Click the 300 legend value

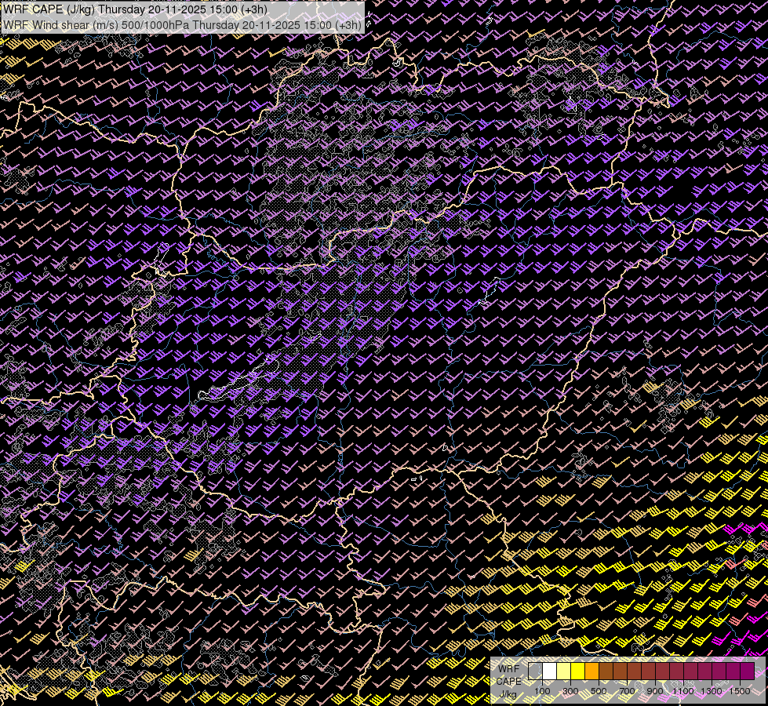tap(570, 691)
